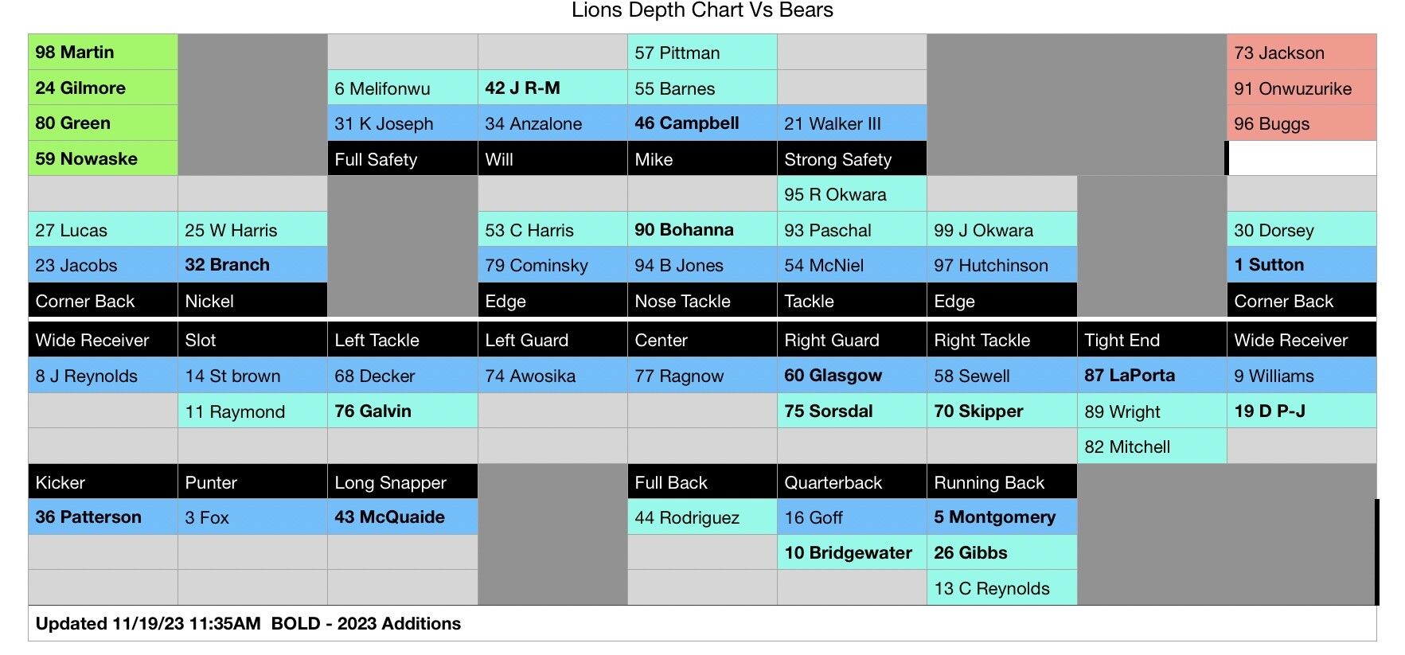This screenshot has width=1405, height=655.
Task: Select the 97 Hutchinson cell
Action: [x=1001, y=265]
